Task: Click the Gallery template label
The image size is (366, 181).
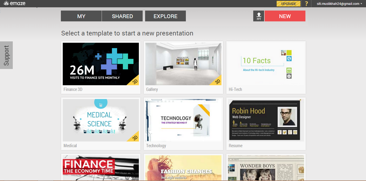Action: [x=152, y=89]
